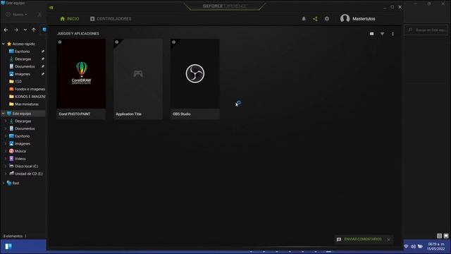Image resolution: width=451 pixels, height=254 pixels.
Task: Open the Corel PHOTO-PAINT game tile
Action: (81, 79)
